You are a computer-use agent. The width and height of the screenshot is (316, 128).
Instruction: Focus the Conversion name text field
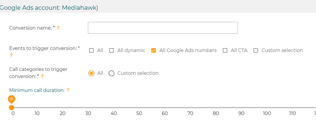[x=163, y=28]
